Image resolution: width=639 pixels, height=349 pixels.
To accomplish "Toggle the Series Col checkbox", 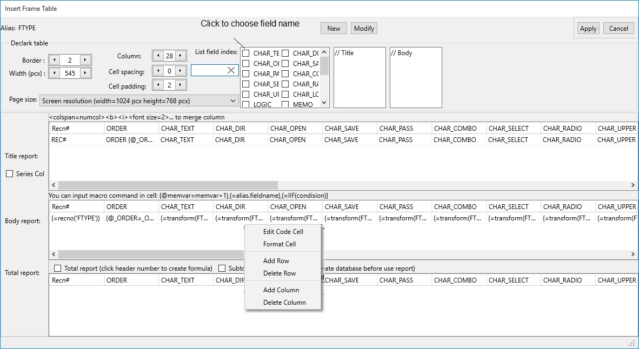I will pos(9,173).
